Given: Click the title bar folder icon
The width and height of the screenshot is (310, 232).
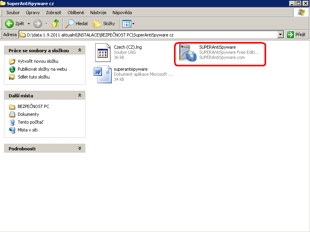Looking at the screenshot, I should [3, 4].
